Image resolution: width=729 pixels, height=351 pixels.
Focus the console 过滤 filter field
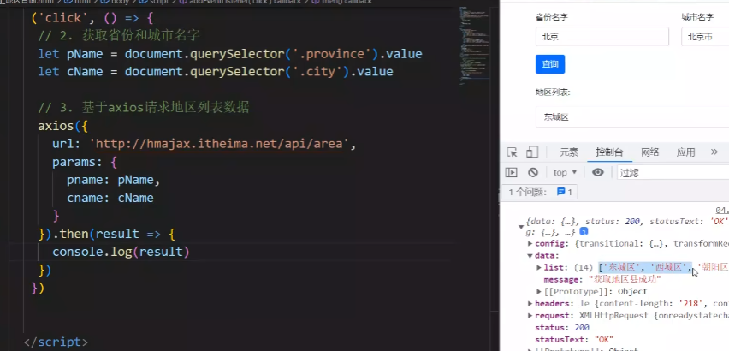tap(673, 172)
